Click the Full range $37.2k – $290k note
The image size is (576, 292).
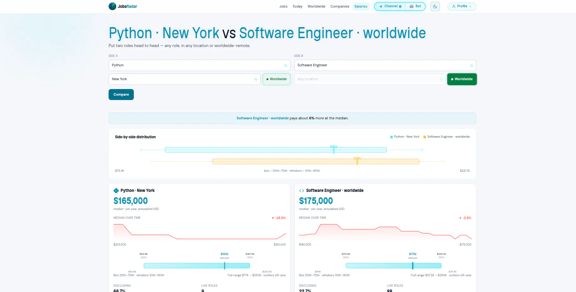441,275
